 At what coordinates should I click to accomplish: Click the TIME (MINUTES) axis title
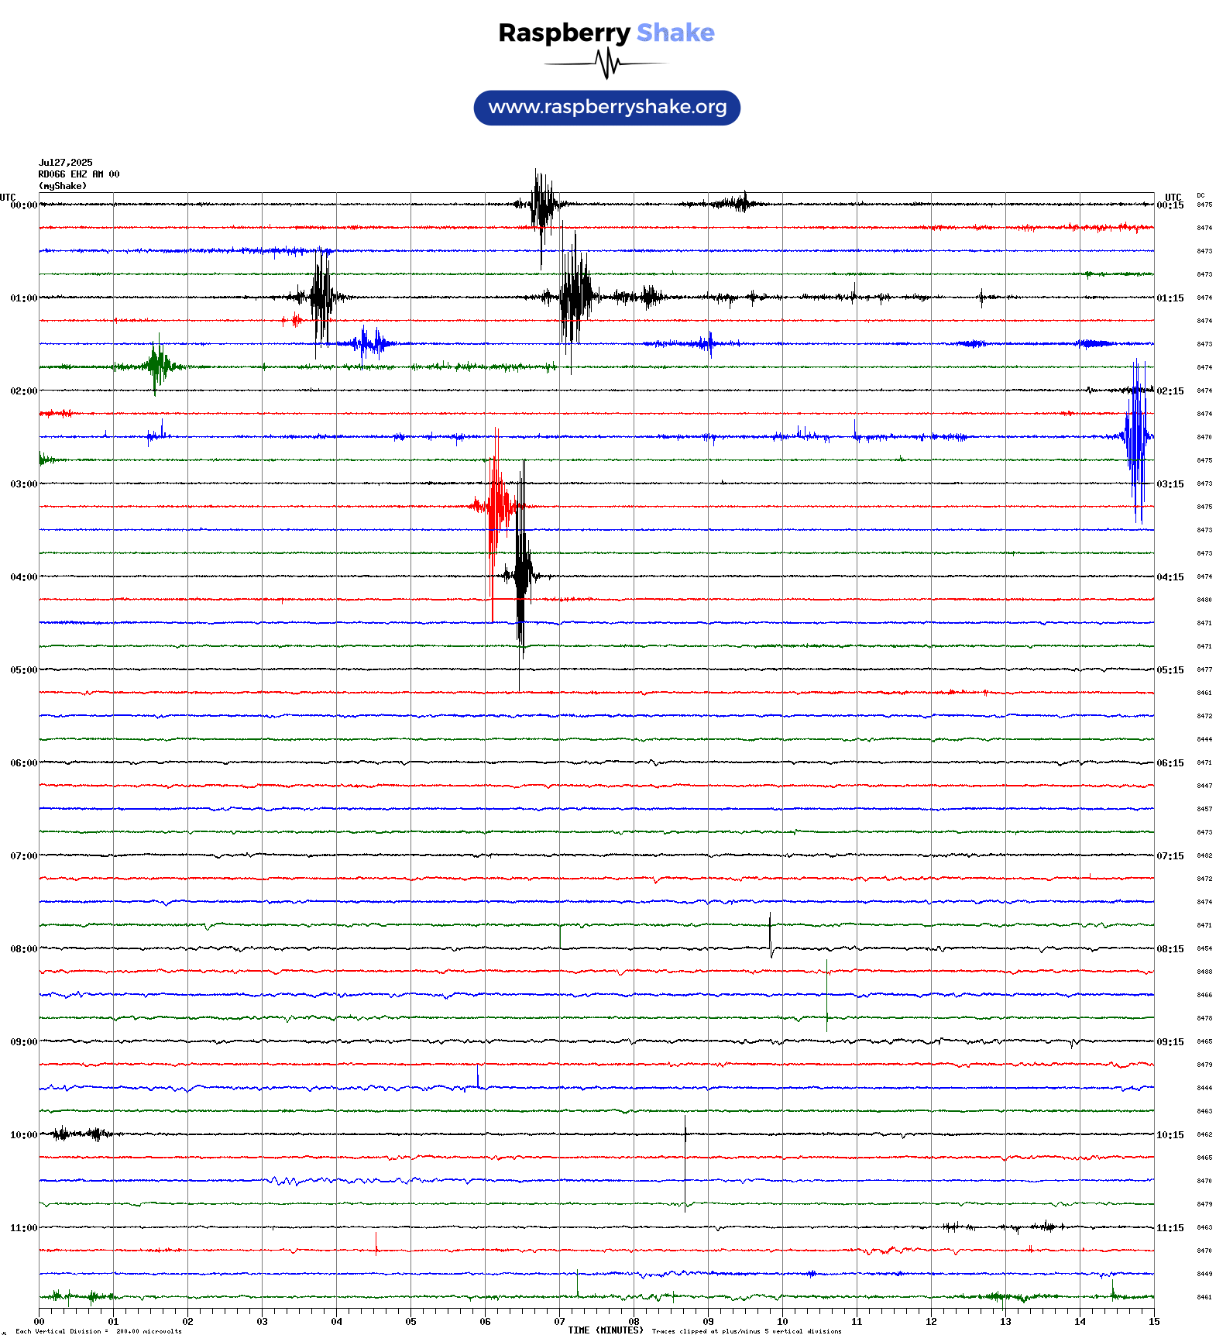coord(605,1330)
